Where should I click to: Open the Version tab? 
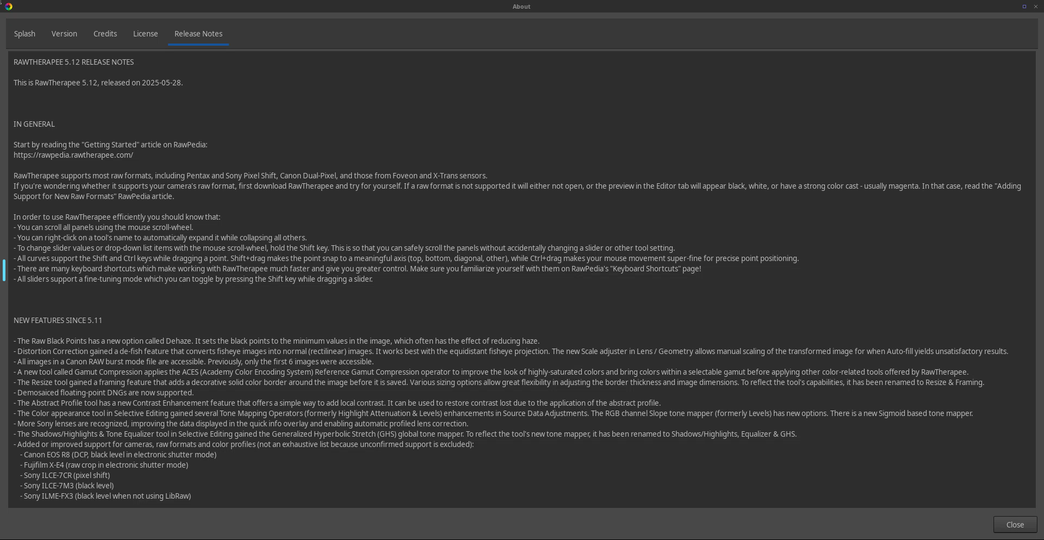click(64, 34)
